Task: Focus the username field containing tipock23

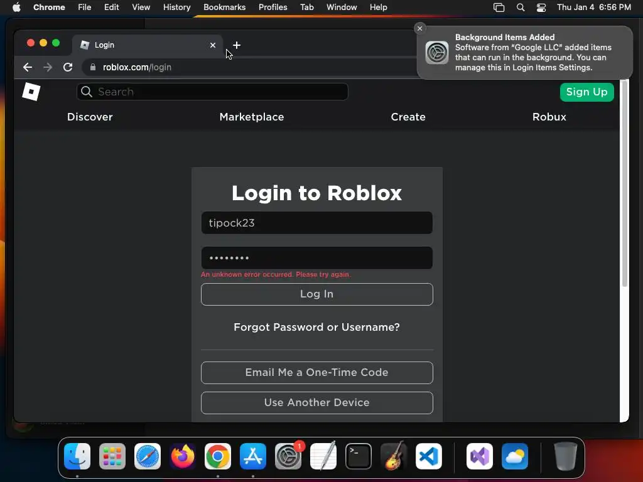Action: coord(317,223)
